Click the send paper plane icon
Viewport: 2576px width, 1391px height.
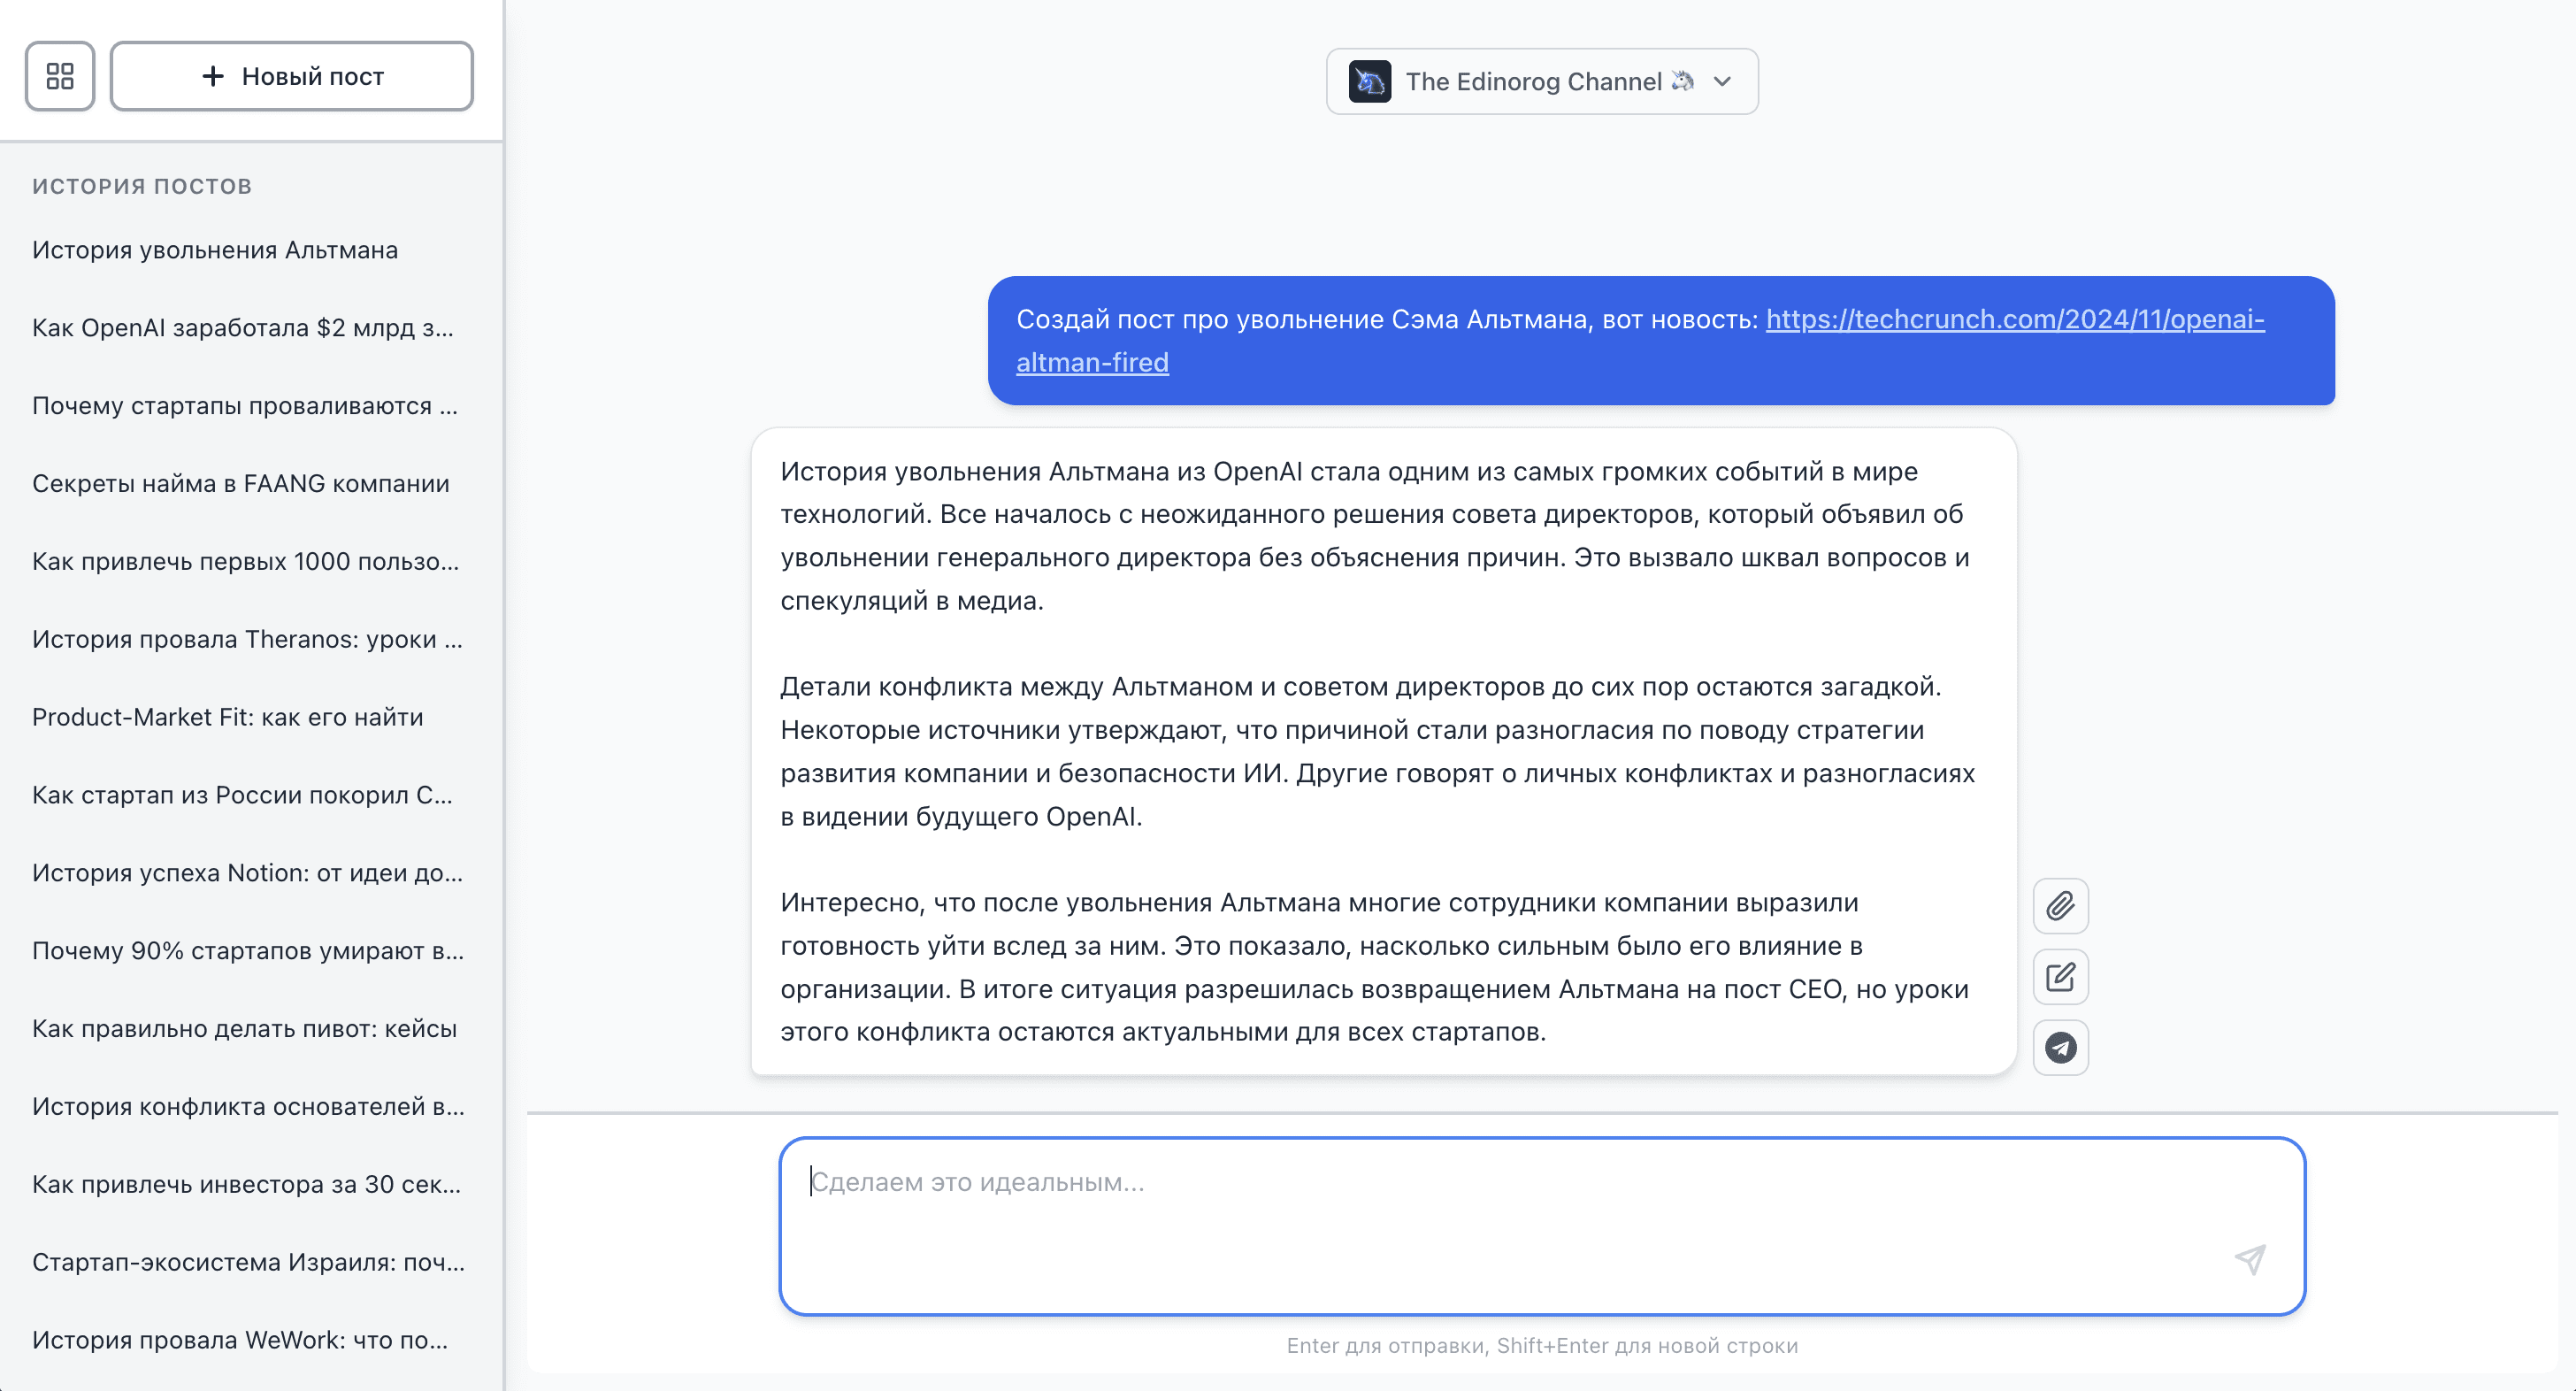[2250, 1259]
